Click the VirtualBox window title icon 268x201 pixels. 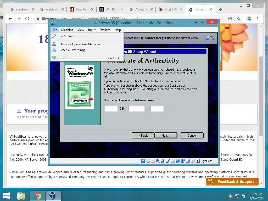click(x=53, y=23)
